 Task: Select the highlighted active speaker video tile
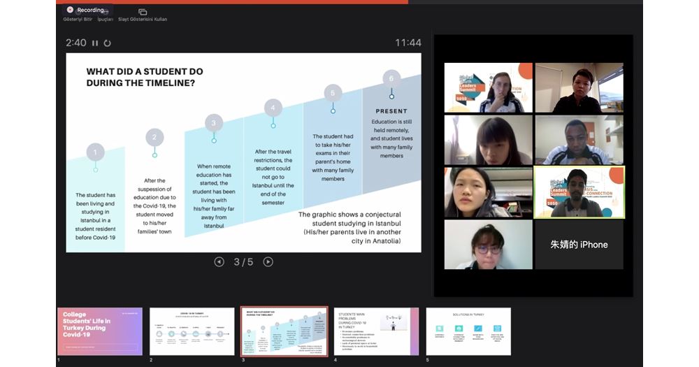pos(579,192)
